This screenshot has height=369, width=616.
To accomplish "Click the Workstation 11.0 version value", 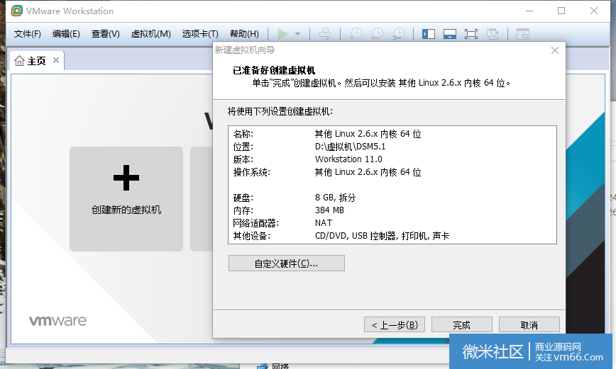I will point(348,159).
